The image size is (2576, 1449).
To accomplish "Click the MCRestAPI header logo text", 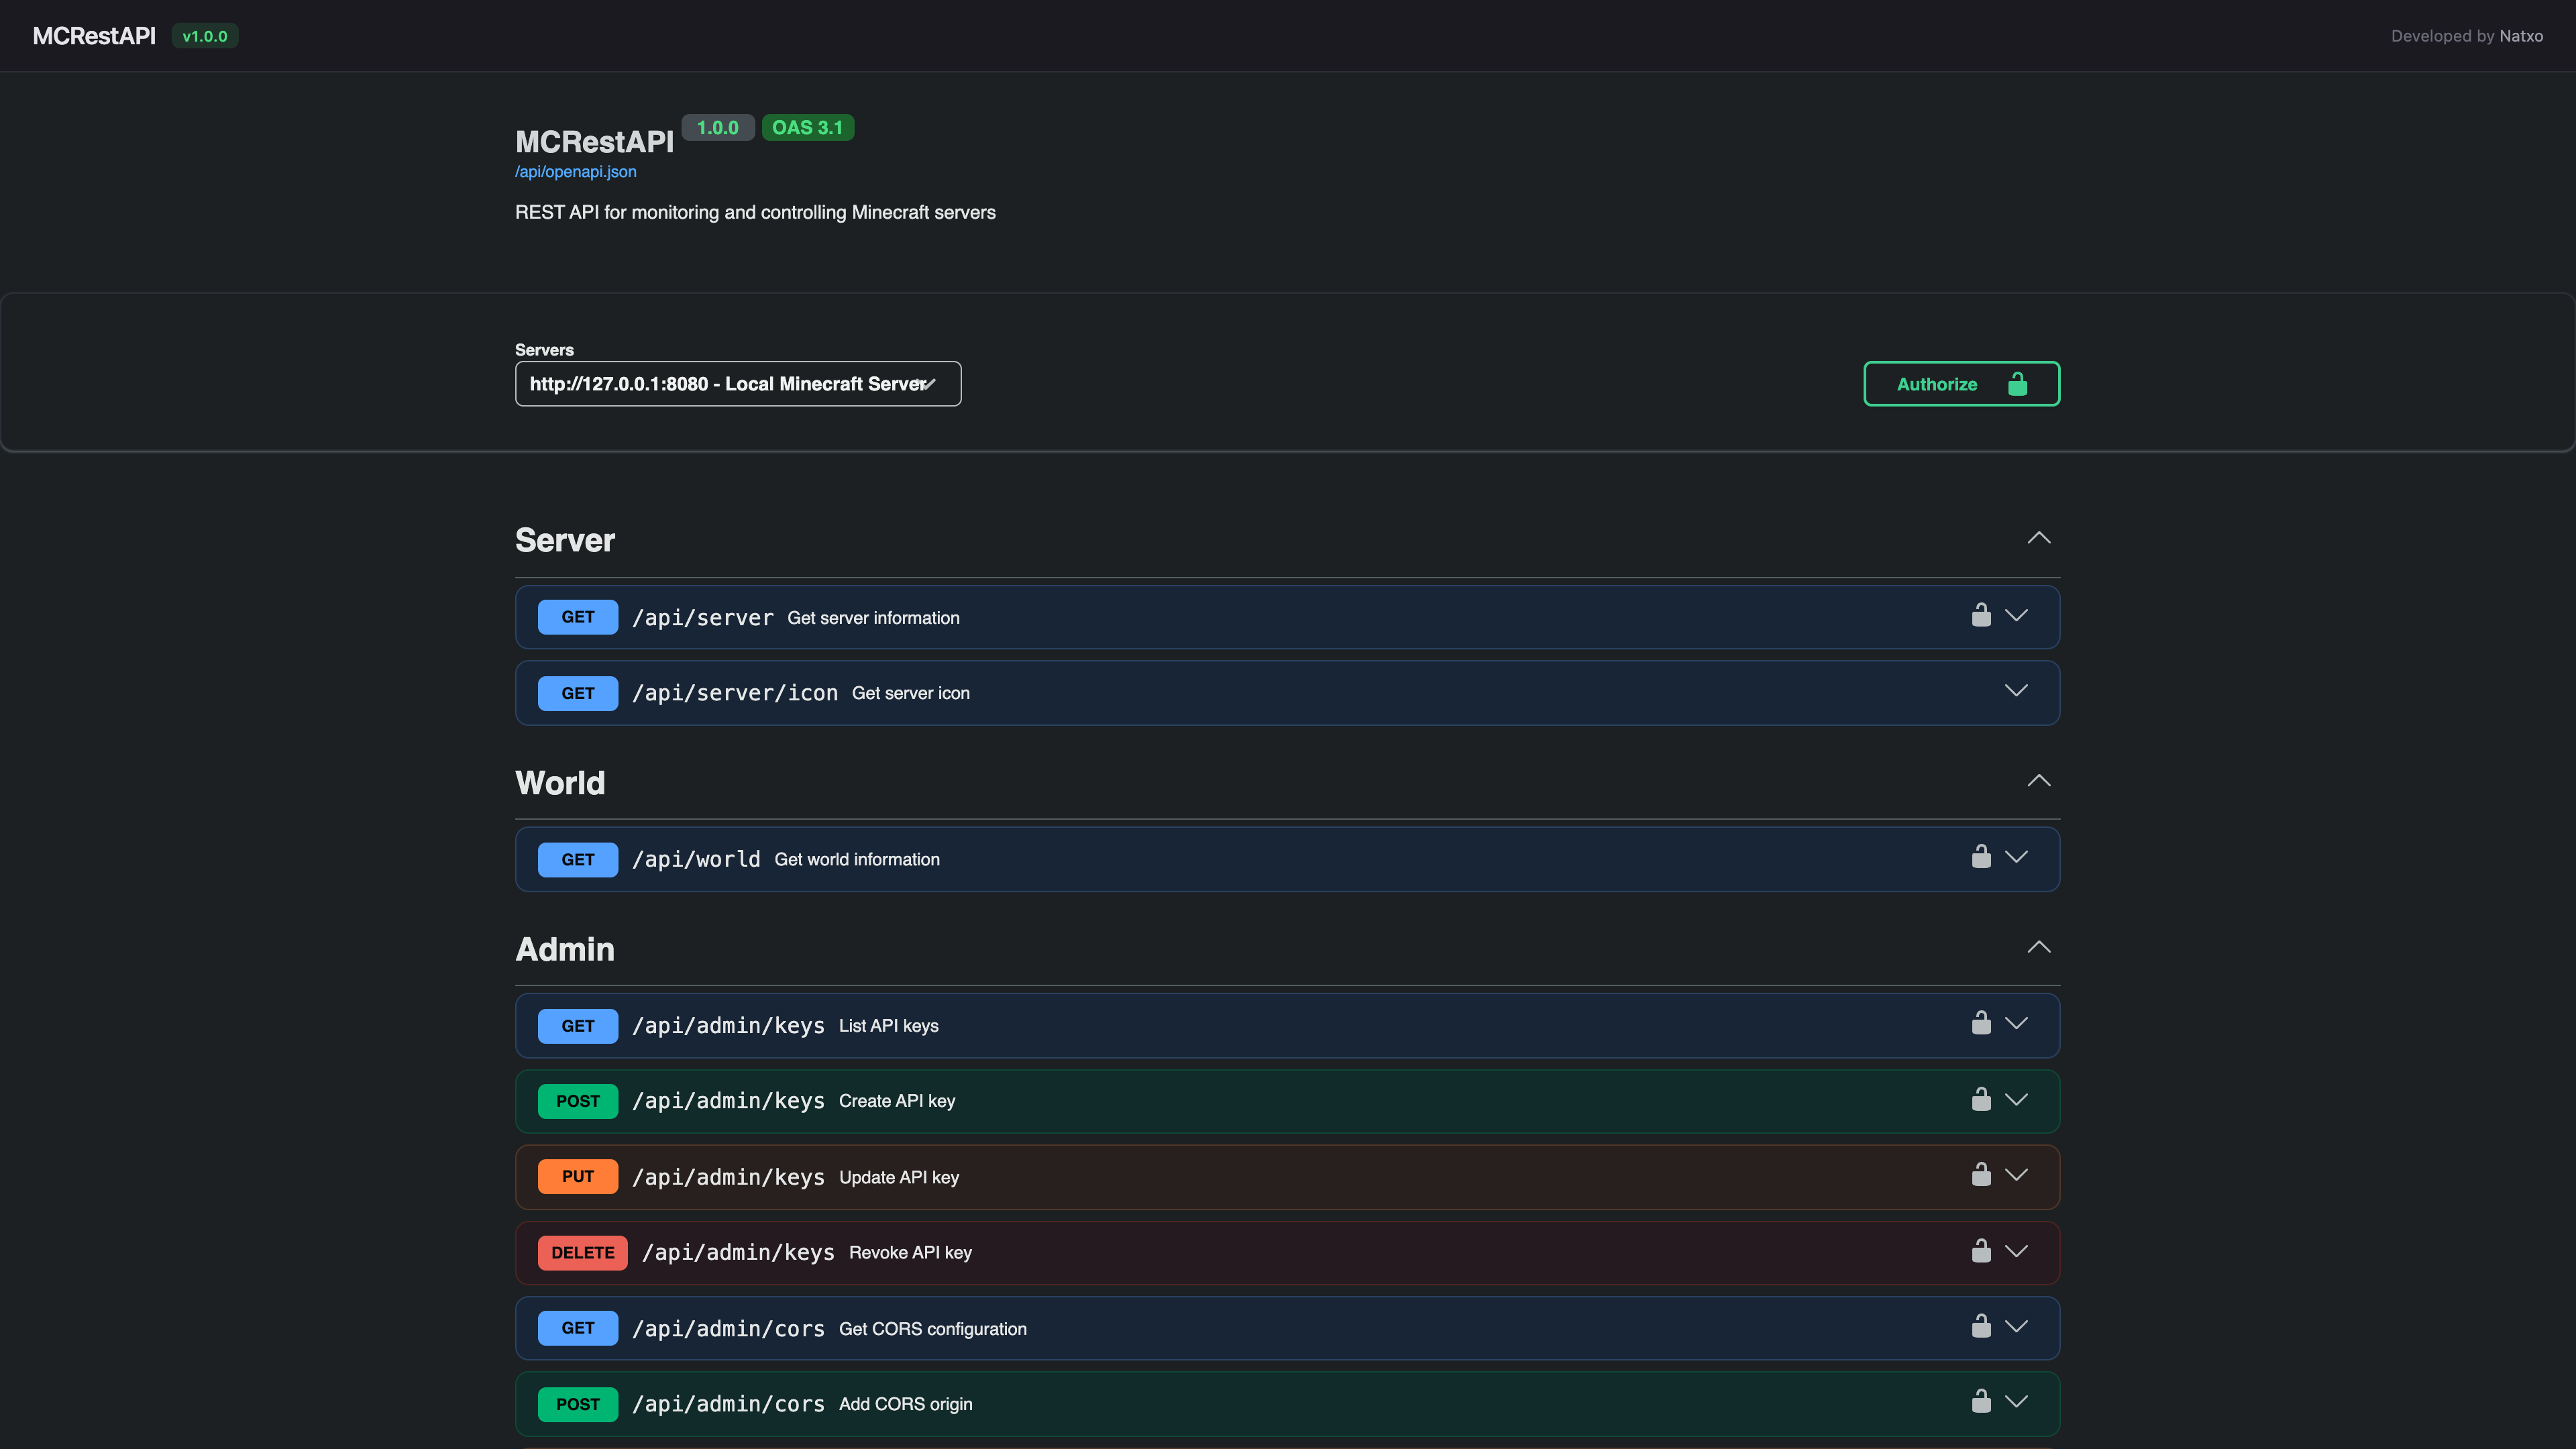I will click(94, 36).
